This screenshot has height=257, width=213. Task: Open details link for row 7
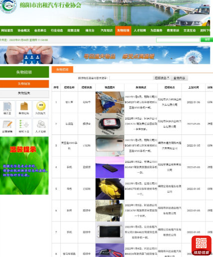(210, 232)
